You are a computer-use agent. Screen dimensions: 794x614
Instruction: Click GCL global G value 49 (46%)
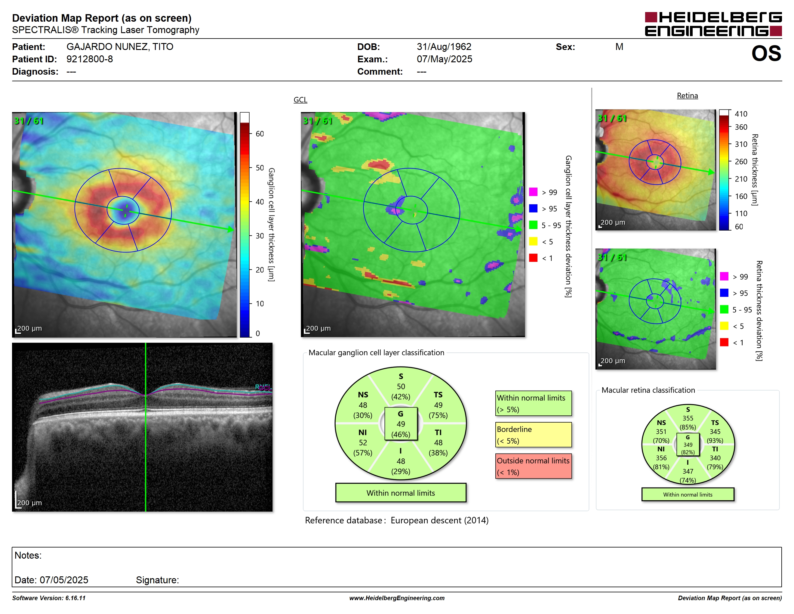pos(401,424)
